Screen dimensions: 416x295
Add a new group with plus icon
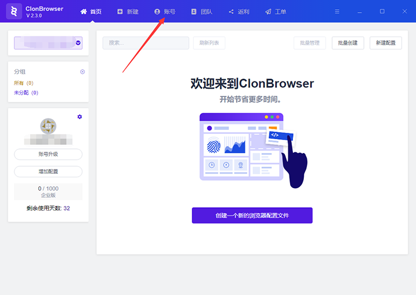pos(83,72)
